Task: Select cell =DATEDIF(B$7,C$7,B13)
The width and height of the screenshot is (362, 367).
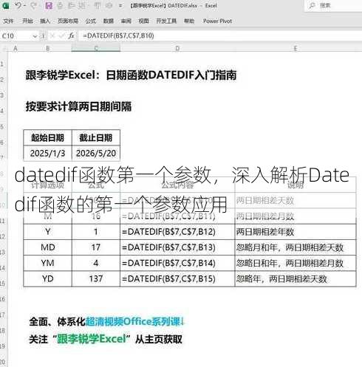Action: [177, 247]
